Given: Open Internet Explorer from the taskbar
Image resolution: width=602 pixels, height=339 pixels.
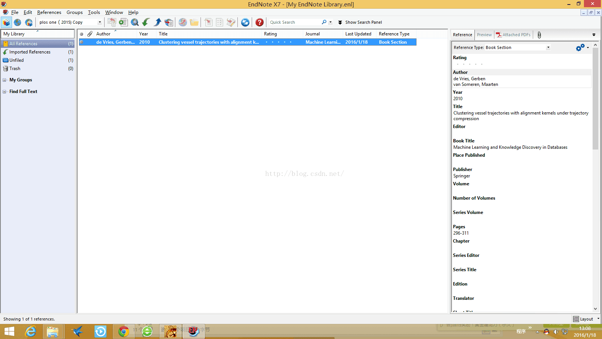Looking at the screenshot, I should point(30,331).
